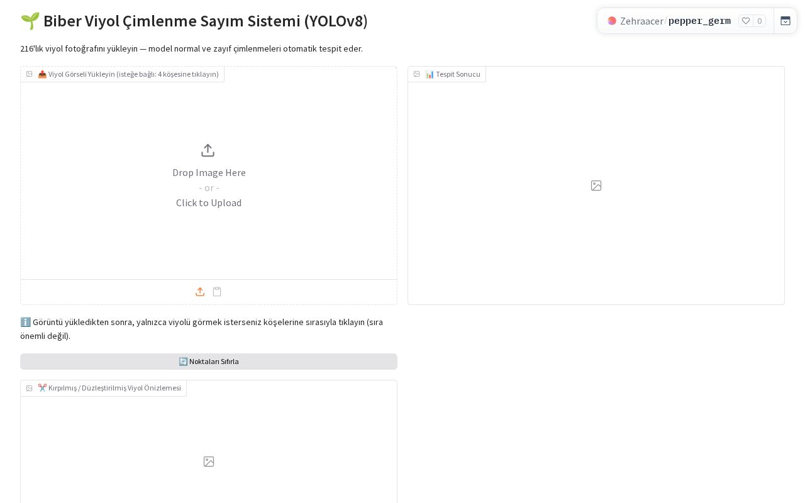Click the image placeholder icon in Tespit Sonucu
Screen dimensions: 805x503
click(x=596, y=185)
